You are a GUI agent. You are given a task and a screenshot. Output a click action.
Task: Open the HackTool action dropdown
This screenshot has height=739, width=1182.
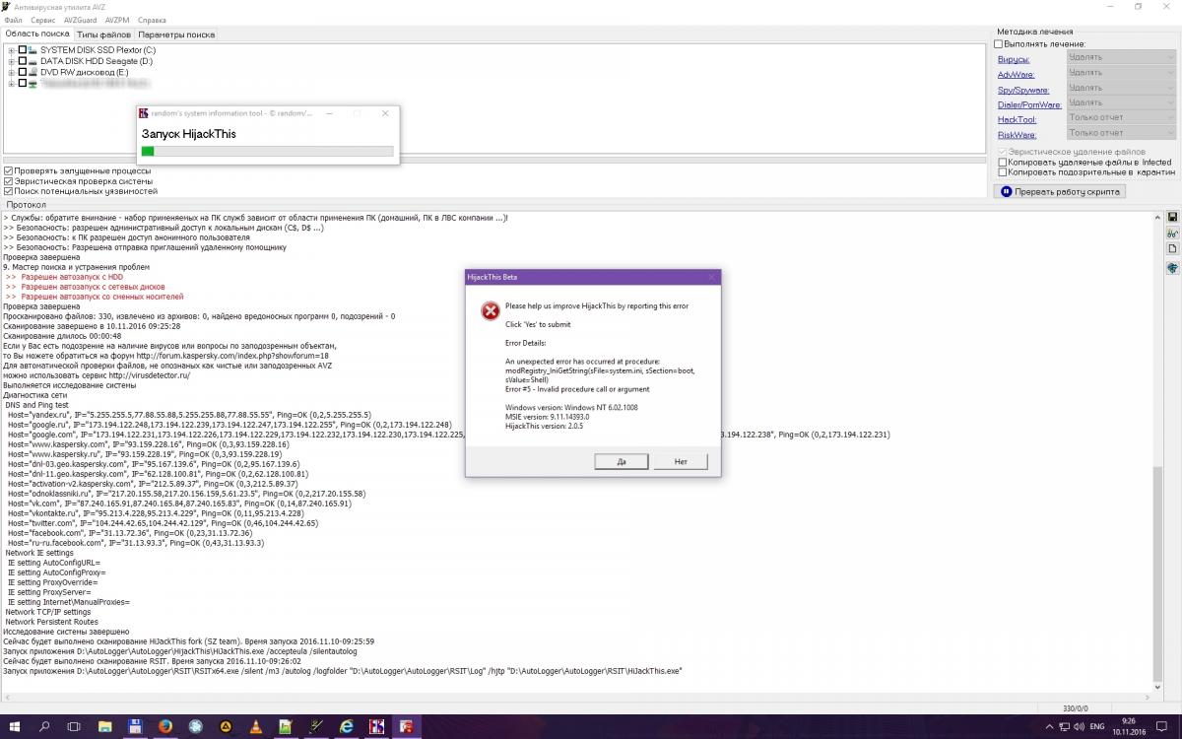pyautogui.click(x=1122, y=118)
